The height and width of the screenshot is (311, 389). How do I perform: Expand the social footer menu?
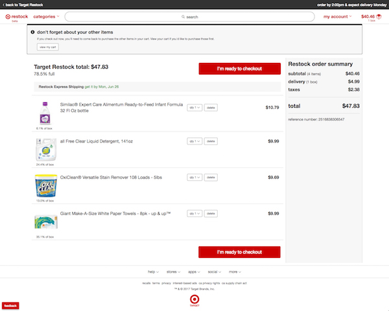coord(215,272)
